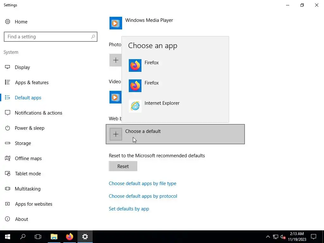Image resolution: width=324 pixels, height=243 pixels.
Task: Open Task View from taskbar
Action: tap(38, 237)
